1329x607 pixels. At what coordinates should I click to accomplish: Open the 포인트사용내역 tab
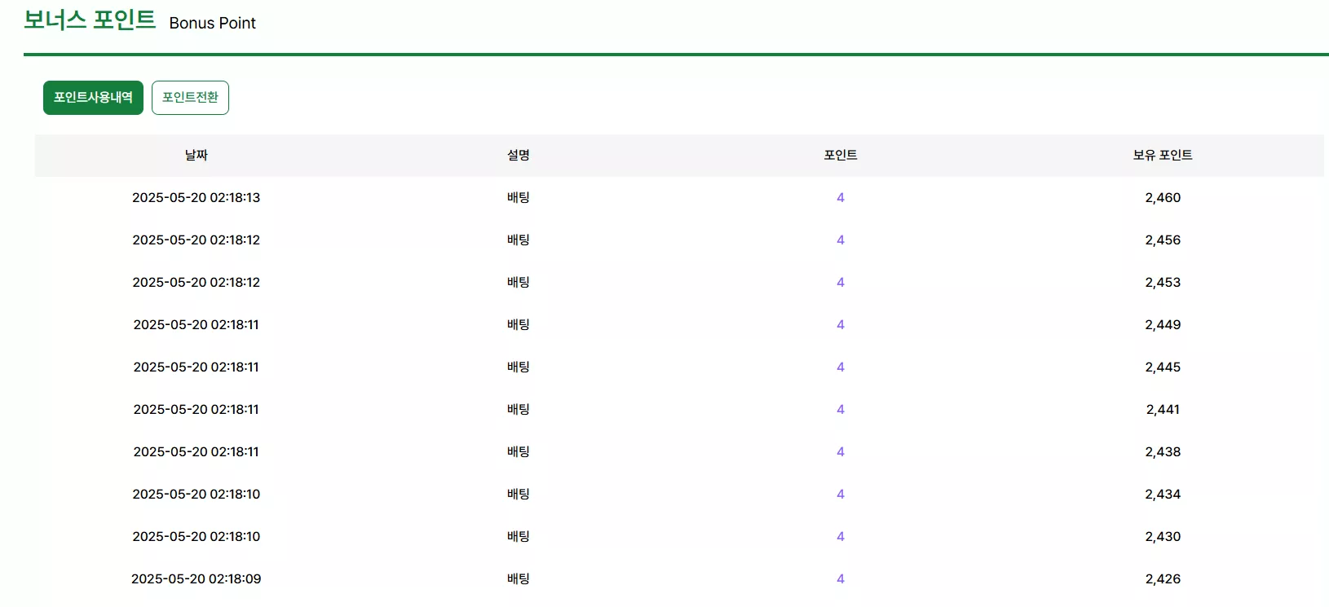(x=93, y=98)
